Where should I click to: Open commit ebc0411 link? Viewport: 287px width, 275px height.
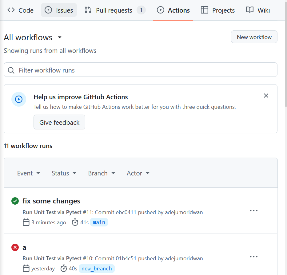pyautogui.click(x=126, y=212)
